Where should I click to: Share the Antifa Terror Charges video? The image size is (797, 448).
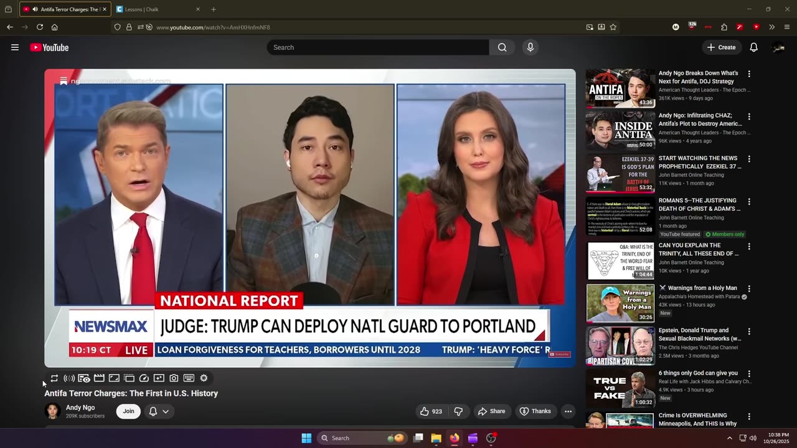[x=491, y=411]
